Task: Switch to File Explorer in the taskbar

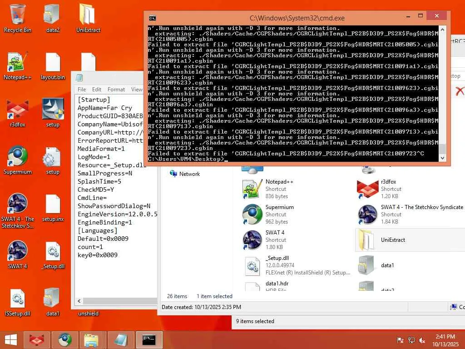Action: [91, 339]
